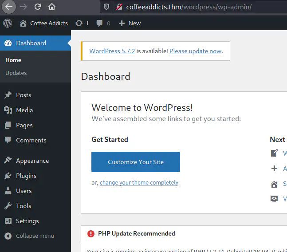Click the WordPress logo in admin bar
The height and width of the screenshot is (252, 287).
pos(8,23)
